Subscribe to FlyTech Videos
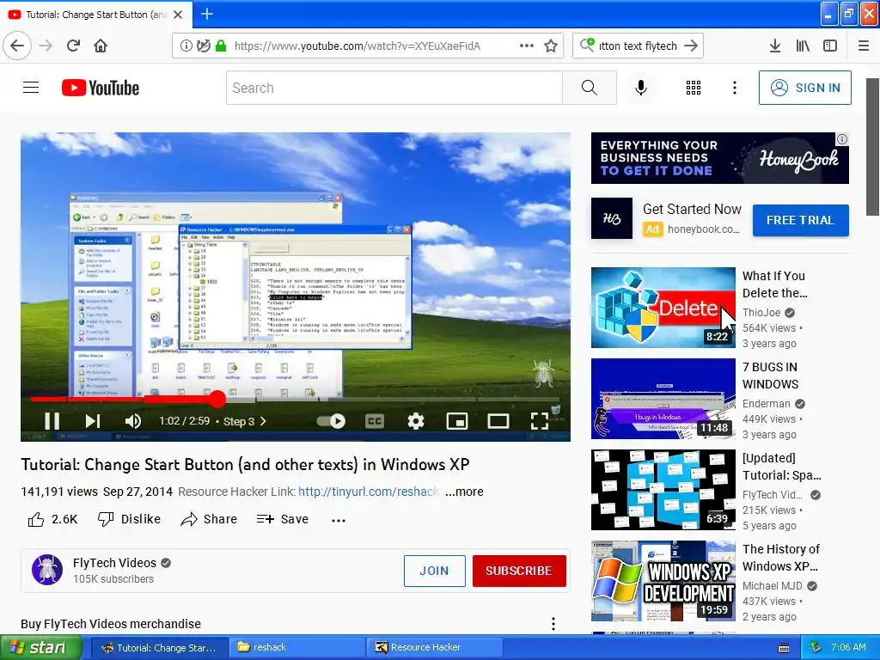The height and width of the screenshot is (660, 880). (519, 571)
